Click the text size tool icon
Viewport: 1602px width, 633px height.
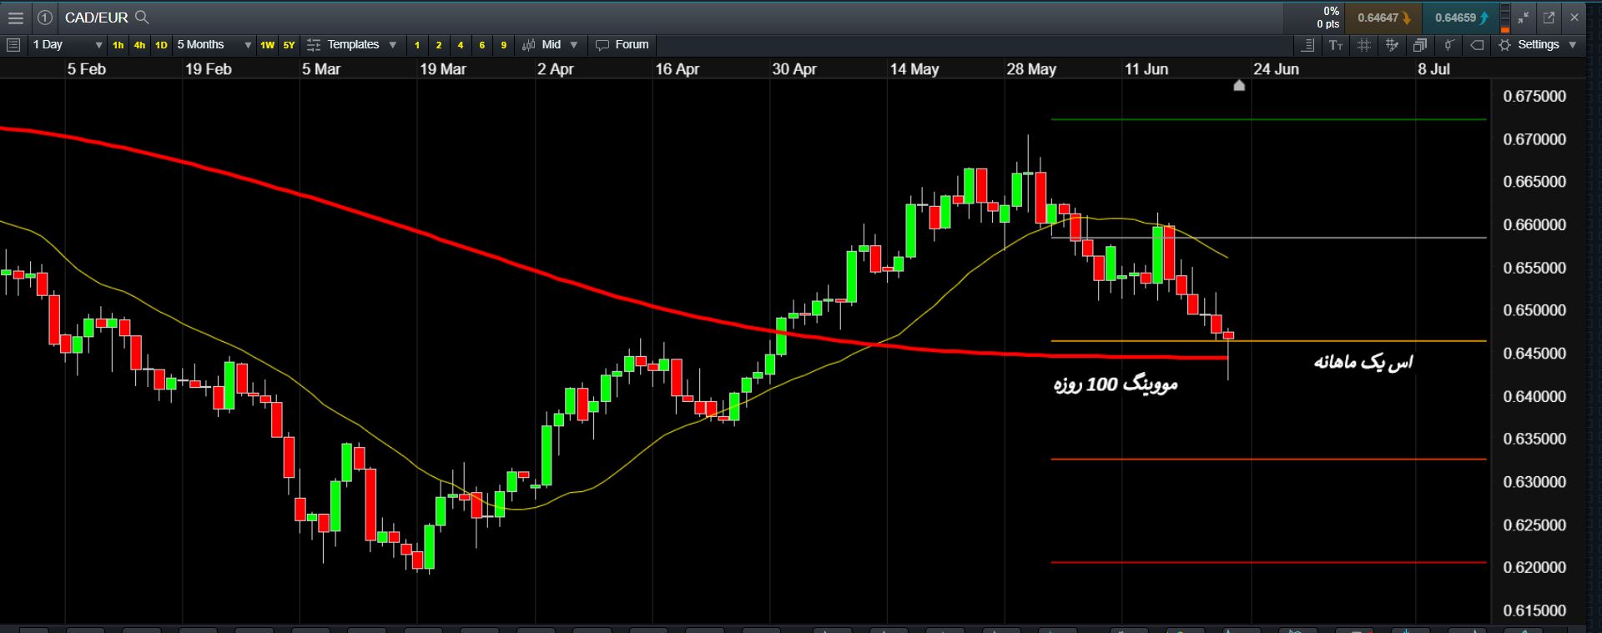(x=1336, y=45)
